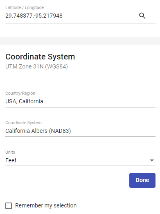The image size is (160, 214).
Task: Click the Remember my selection label
Action: pos(46,205)
